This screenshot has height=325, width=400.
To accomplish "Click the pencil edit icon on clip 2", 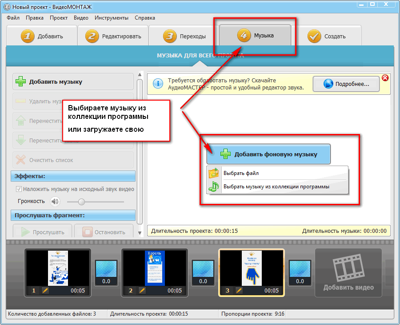I will [x=142, y=291].
